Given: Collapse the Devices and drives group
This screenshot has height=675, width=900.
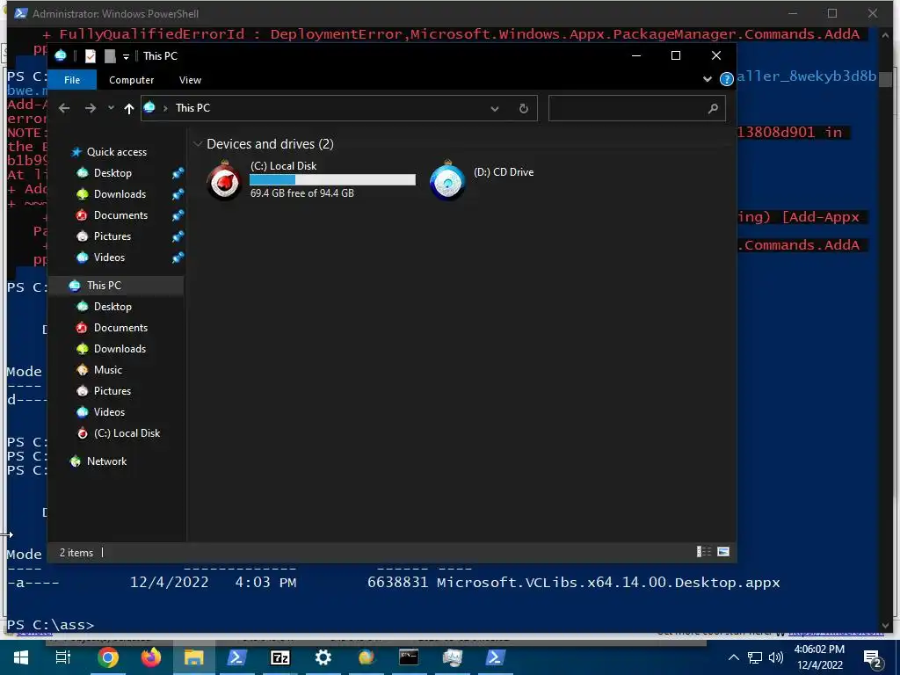Looking at the screenshot, I should pos(198,144).
